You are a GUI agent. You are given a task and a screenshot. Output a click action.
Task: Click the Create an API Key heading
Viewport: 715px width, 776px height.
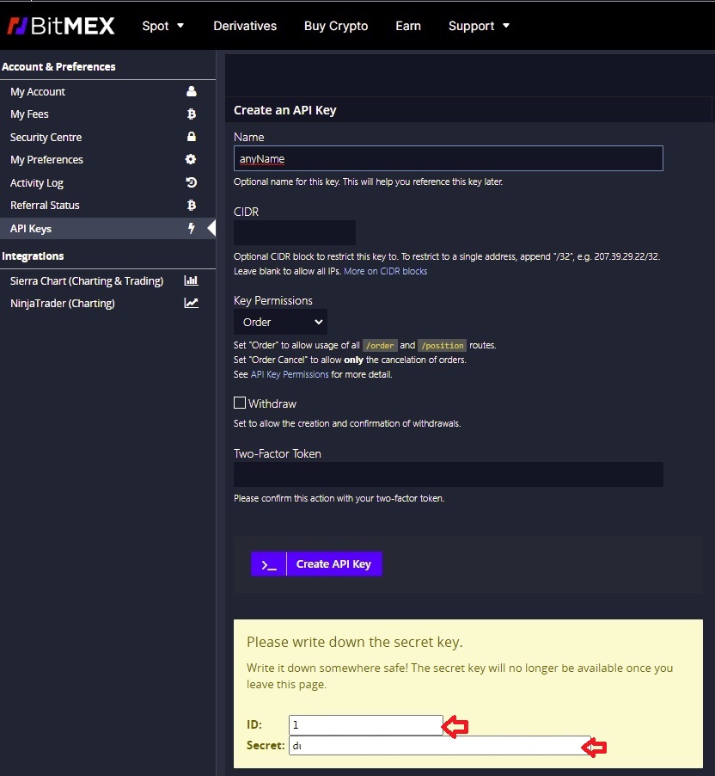click(x=284, y=110)
